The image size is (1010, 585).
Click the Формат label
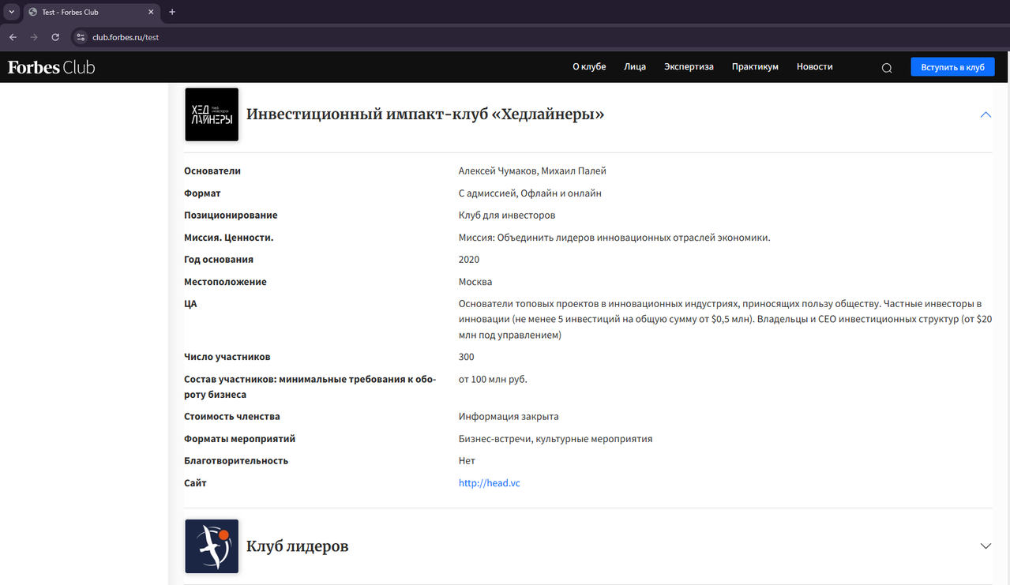[202, 193]
